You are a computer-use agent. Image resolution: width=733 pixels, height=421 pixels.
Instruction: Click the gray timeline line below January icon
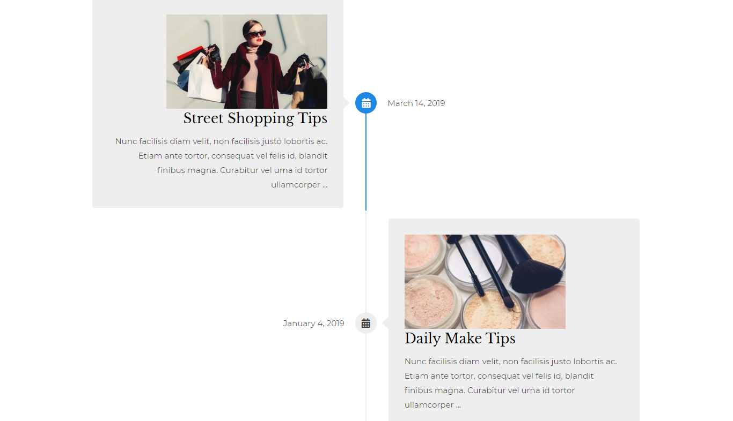366,377
